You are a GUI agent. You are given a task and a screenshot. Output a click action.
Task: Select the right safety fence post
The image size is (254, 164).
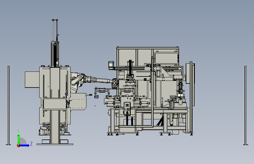(246, 105)
